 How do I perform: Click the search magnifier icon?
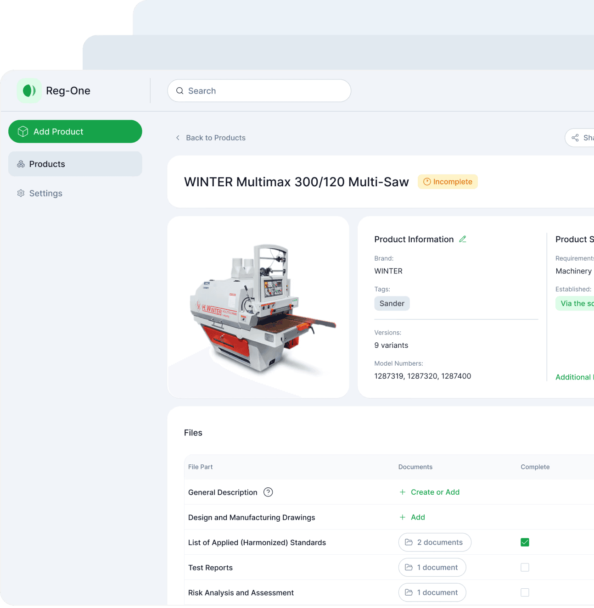click(180, 91)
